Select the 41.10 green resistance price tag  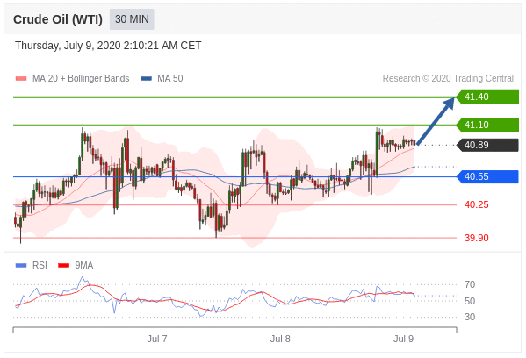[x=487, y=125]
